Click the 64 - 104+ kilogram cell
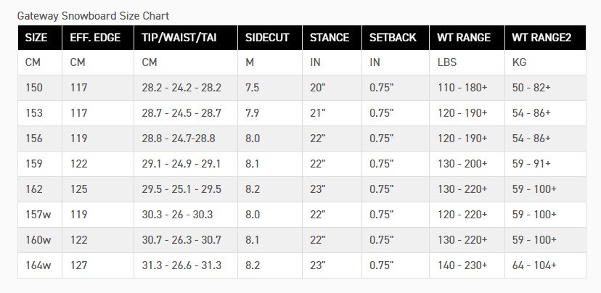The image size is (601, 293). coord(545,265)
